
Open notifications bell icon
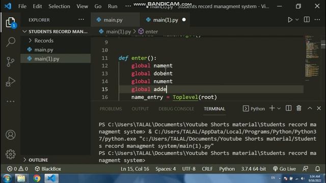click(317, 169)
